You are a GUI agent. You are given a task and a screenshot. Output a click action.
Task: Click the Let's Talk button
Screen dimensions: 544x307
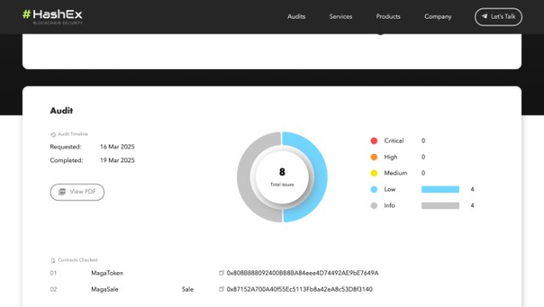pos(498,17)
